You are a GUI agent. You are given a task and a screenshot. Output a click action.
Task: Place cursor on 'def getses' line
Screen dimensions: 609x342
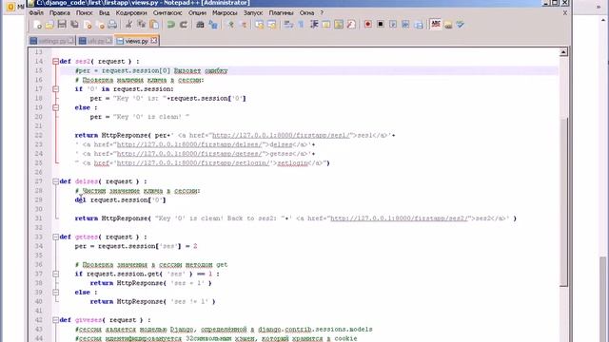point(104,237)
